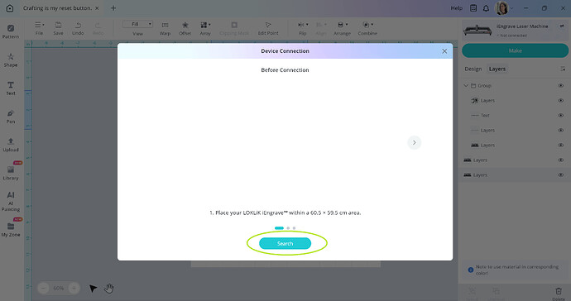Open AI Painting
Screen dimensions: 571x301
(x=11, y=202)
